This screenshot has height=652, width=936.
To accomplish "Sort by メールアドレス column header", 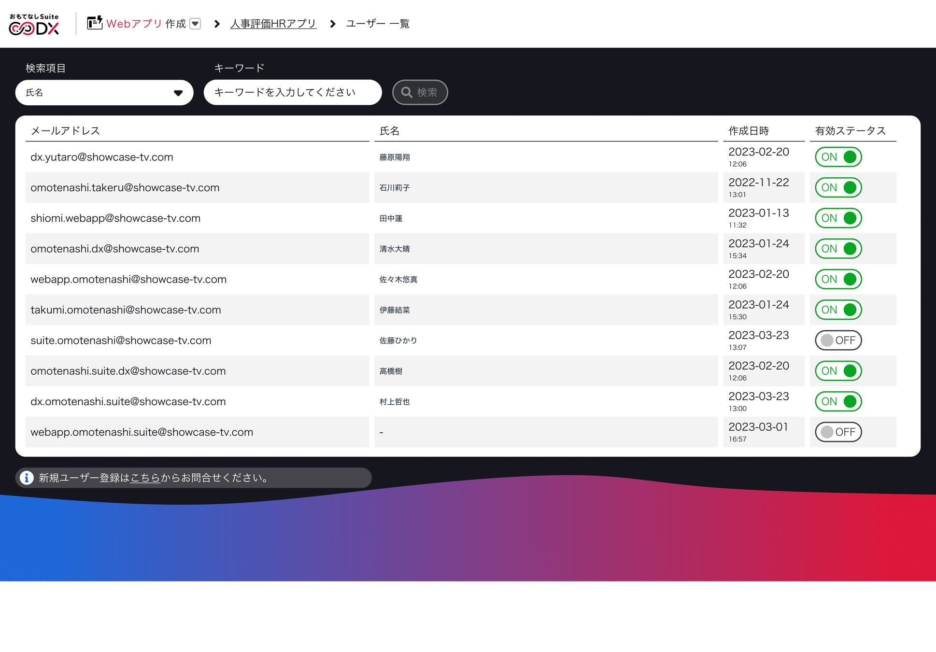I will [x=65, y=131].
